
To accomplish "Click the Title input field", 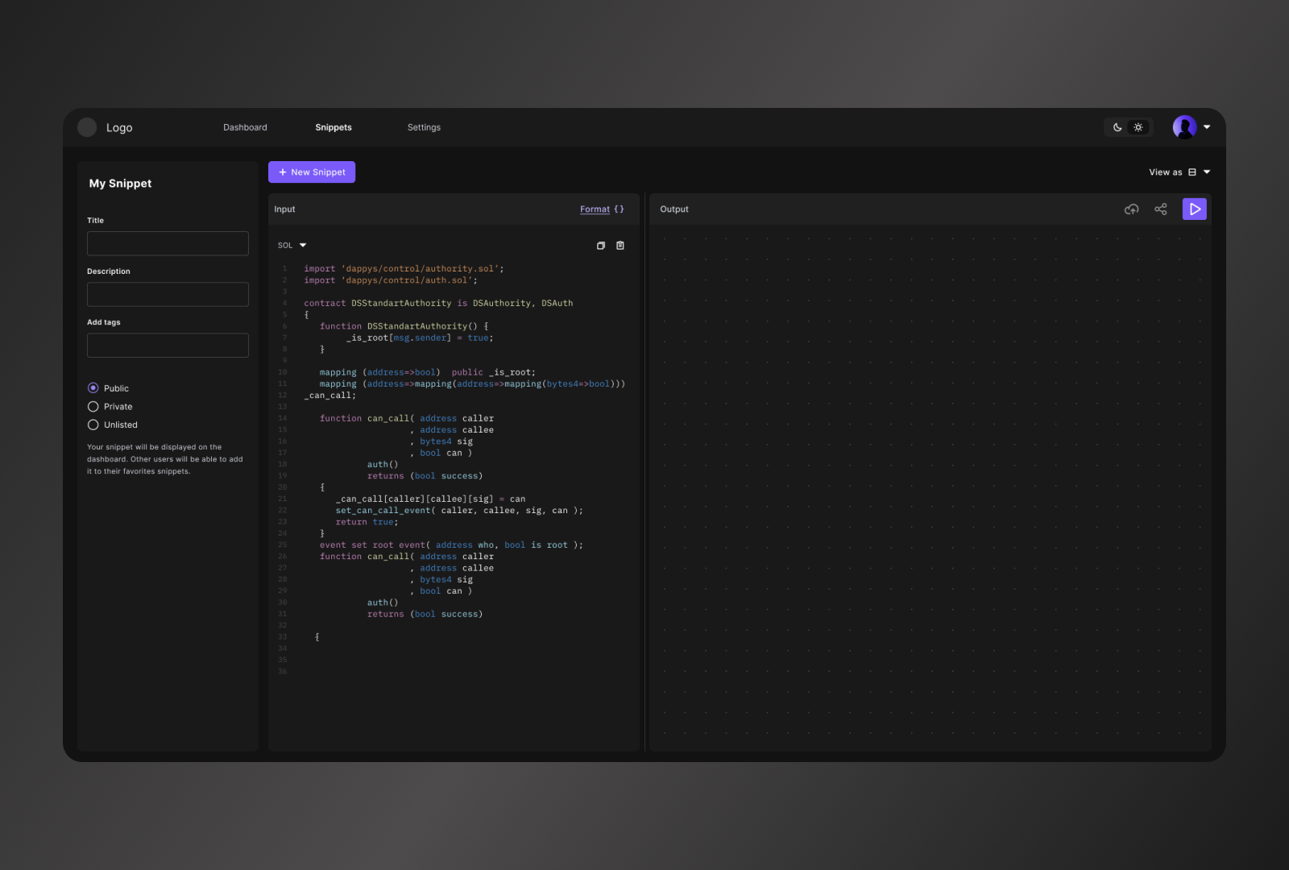I will (168, 242).
